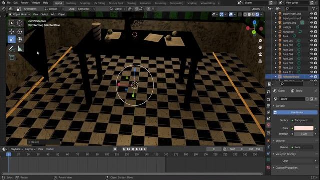Choose the Rotate tool icon

20,32
